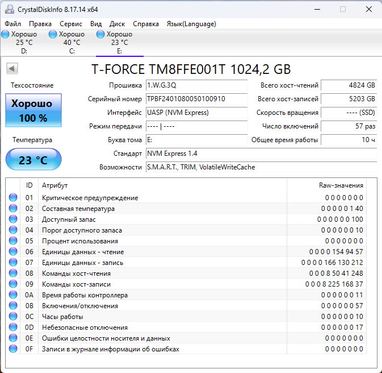Image resolution: width=382 pixels, height=373 pixels.
Task: Select Единицы данных - чтение attribute text
Action: click(83, 252)
